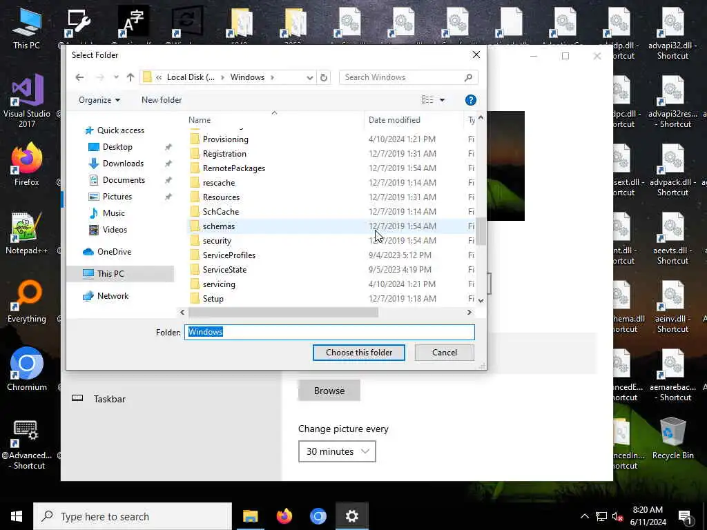Open the notification center icon
This screenshot has width=707, height=530.
coord(686,516)
